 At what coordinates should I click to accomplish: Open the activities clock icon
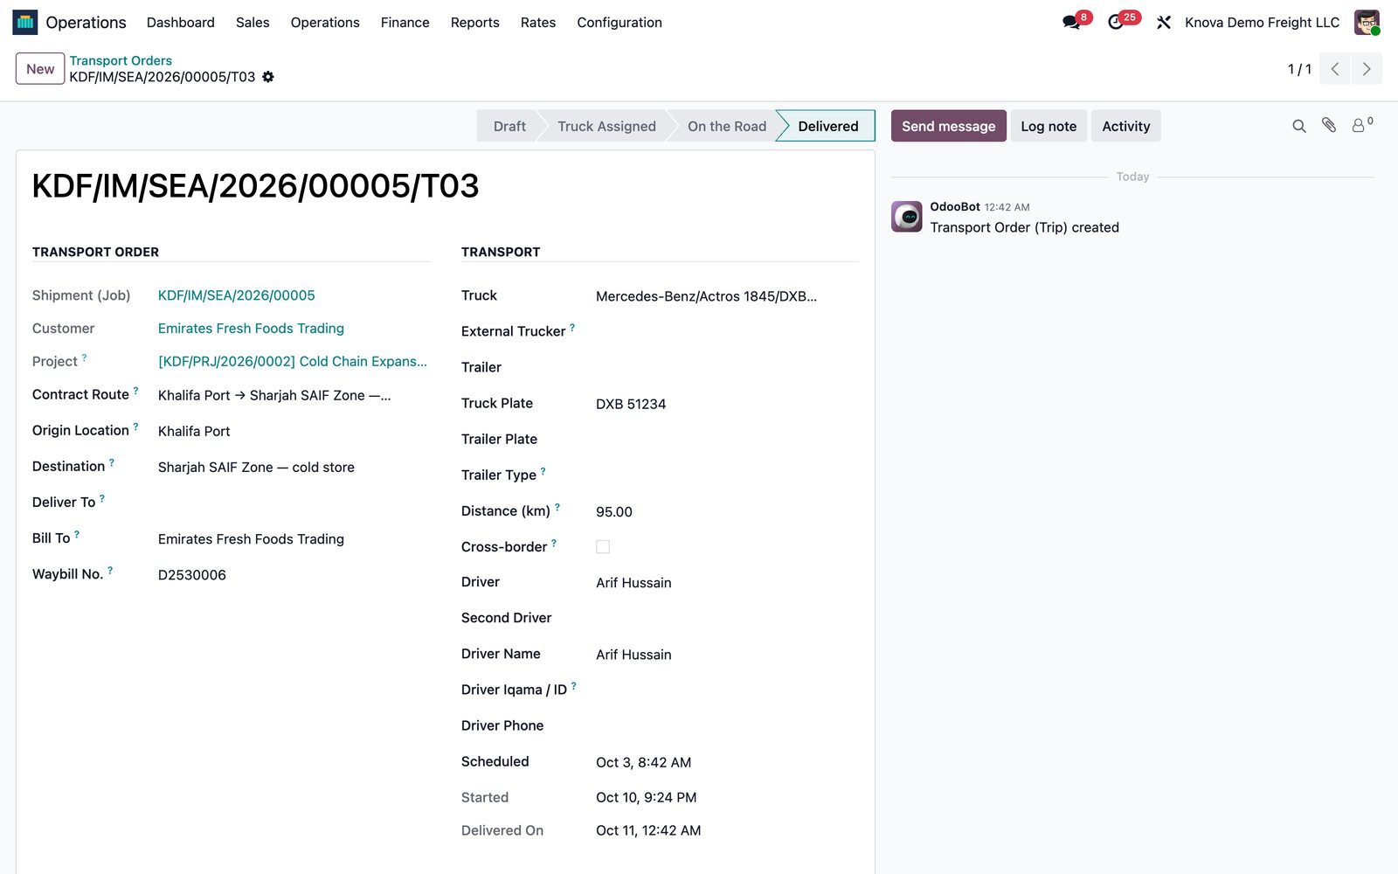click(1116, 23)
